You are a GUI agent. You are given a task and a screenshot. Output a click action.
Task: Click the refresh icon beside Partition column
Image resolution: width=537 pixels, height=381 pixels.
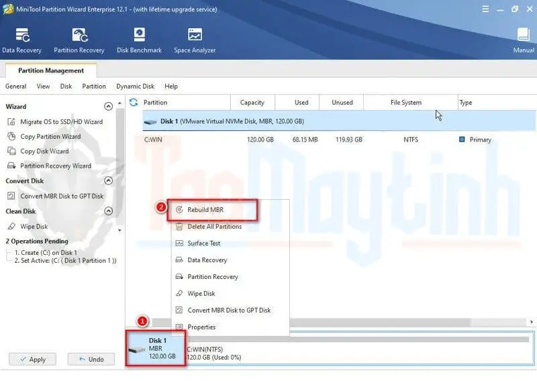[x=133, y=103]
